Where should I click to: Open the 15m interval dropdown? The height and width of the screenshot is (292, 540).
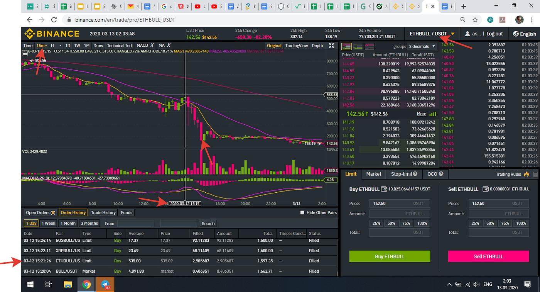41,46
